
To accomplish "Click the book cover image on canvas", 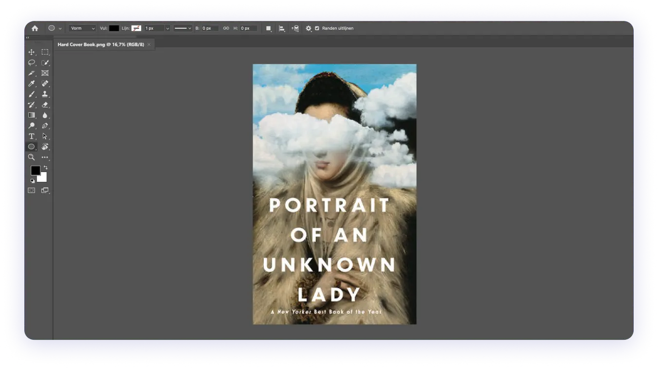I will 334,194.
